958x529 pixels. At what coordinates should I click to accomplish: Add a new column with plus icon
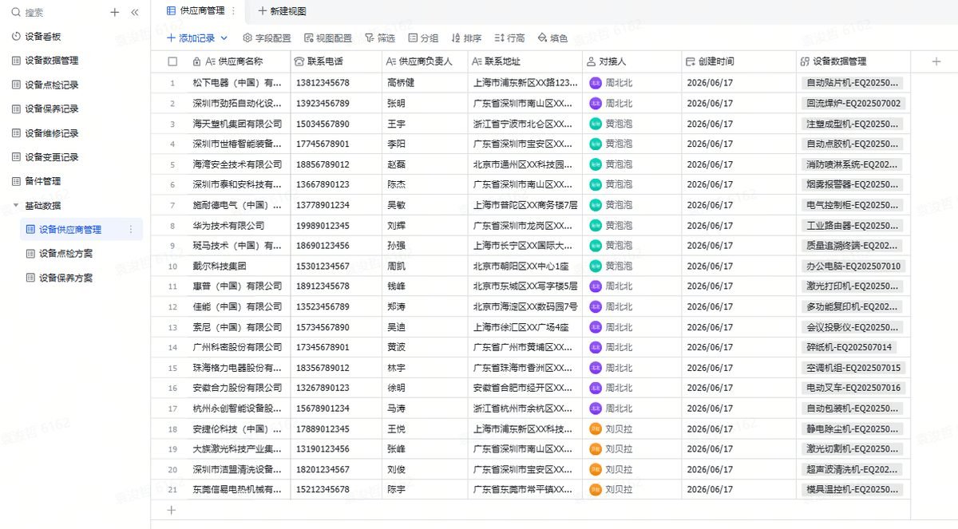[x=936, y=61]
